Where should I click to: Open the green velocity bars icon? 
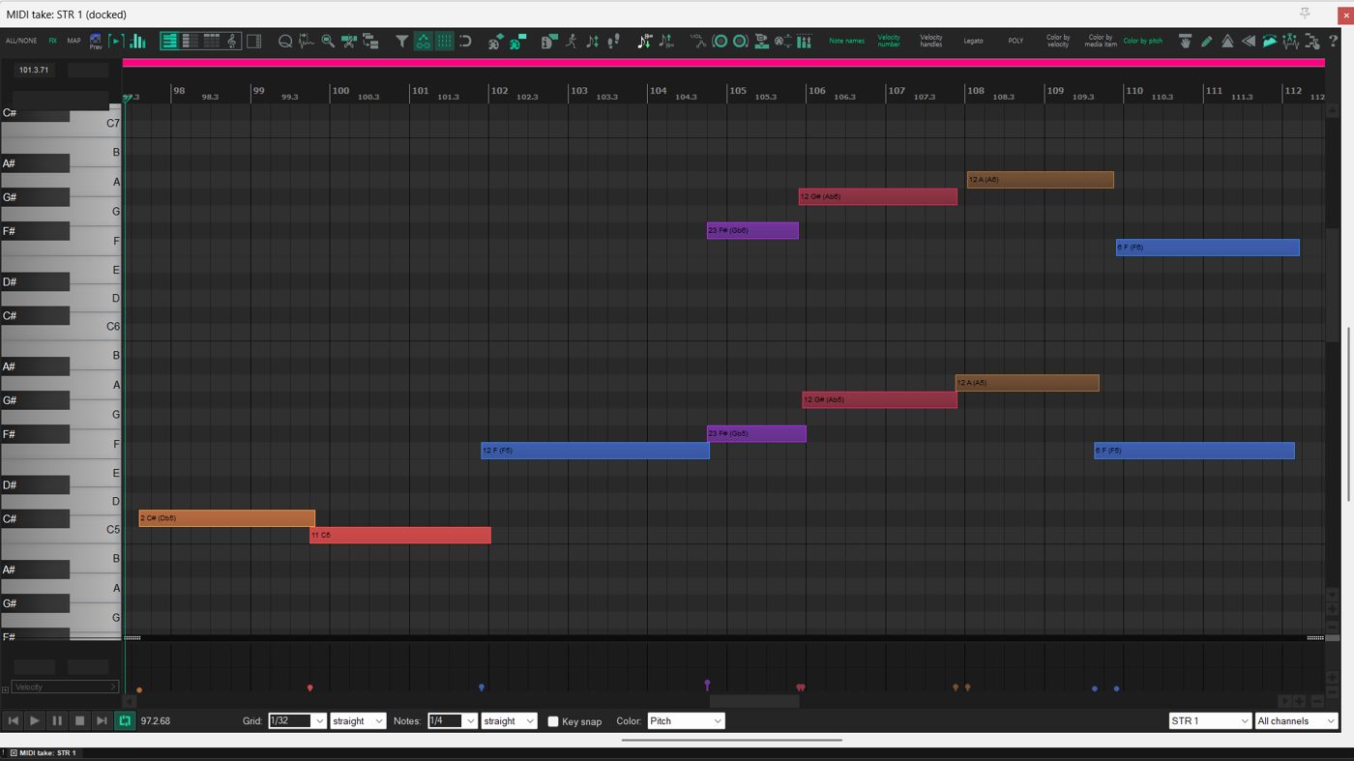click(x=137, y=41)
